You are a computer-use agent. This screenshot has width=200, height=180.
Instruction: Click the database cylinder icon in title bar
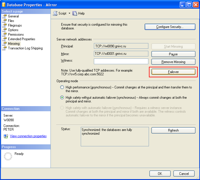point(4,5)
